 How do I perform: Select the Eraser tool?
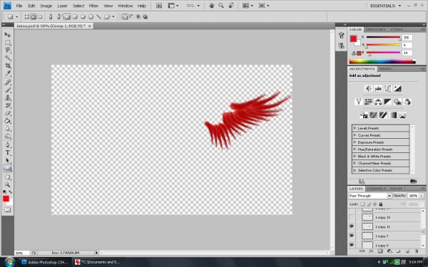point(7,113)
